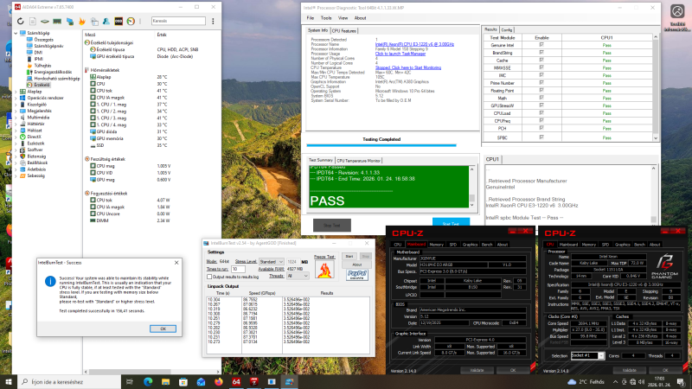Screen dimensions: 692x389
Task: Click the AIDA64 refresh toolbar icon
Action: tap(20, 21)
